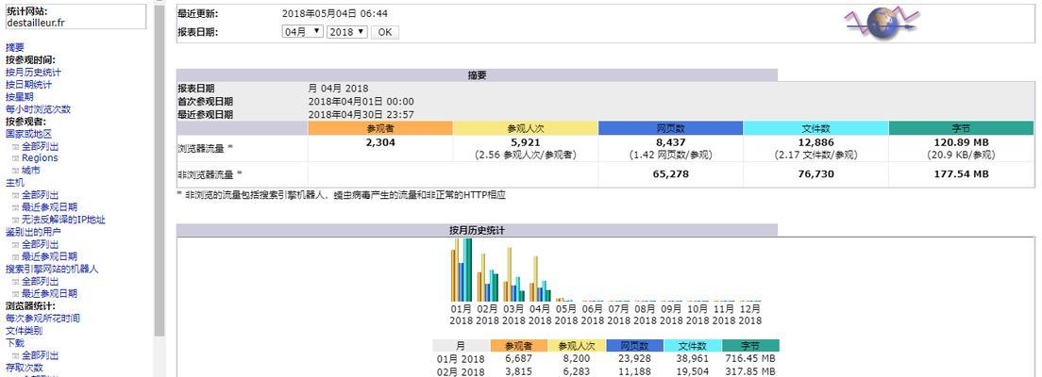1042x377 pixels.
Task: Open 国家或地区 sidebar link
Action: pyautogui.click(x=28, y=134)
